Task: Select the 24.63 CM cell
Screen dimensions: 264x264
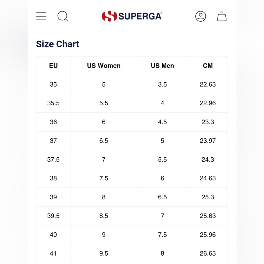Action: pyautogui.click(x=208, y=178)
